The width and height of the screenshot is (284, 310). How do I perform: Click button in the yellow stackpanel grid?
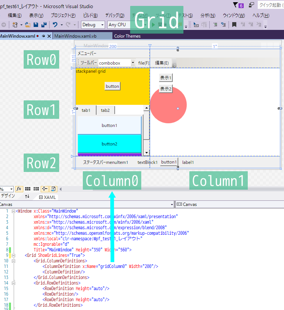click(x=112, y=86)
